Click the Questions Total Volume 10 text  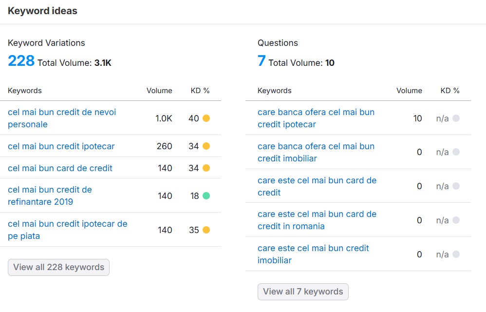point(301,63)
